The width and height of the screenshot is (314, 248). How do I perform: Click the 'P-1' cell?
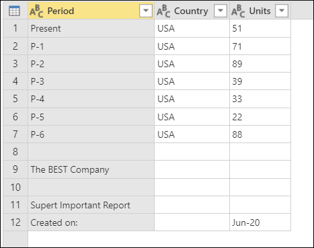91,46
